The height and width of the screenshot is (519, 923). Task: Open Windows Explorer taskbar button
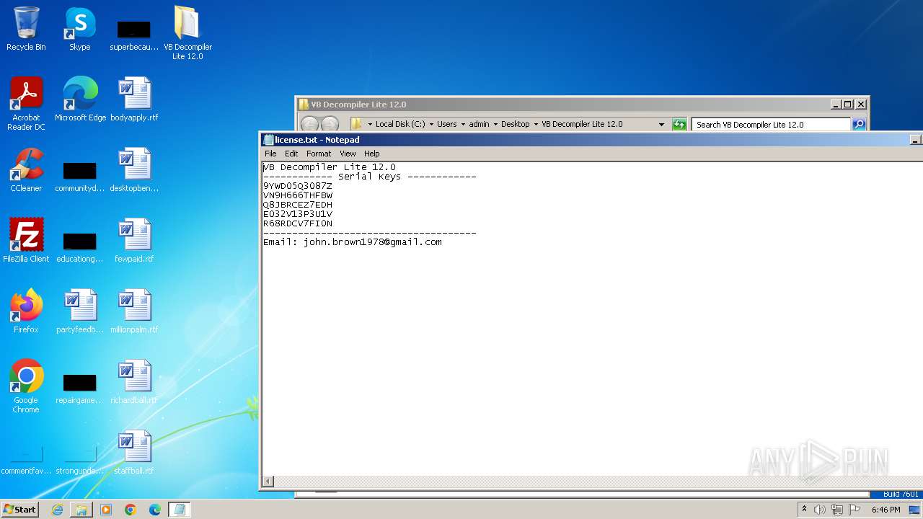(81, 510)
